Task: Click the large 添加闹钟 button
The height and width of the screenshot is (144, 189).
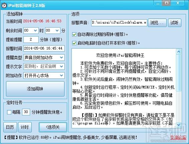Action: coord(35,89)
